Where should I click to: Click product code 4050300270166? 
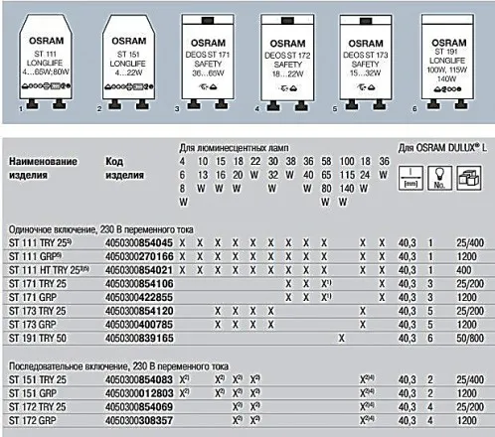click(x=139, y=256)
